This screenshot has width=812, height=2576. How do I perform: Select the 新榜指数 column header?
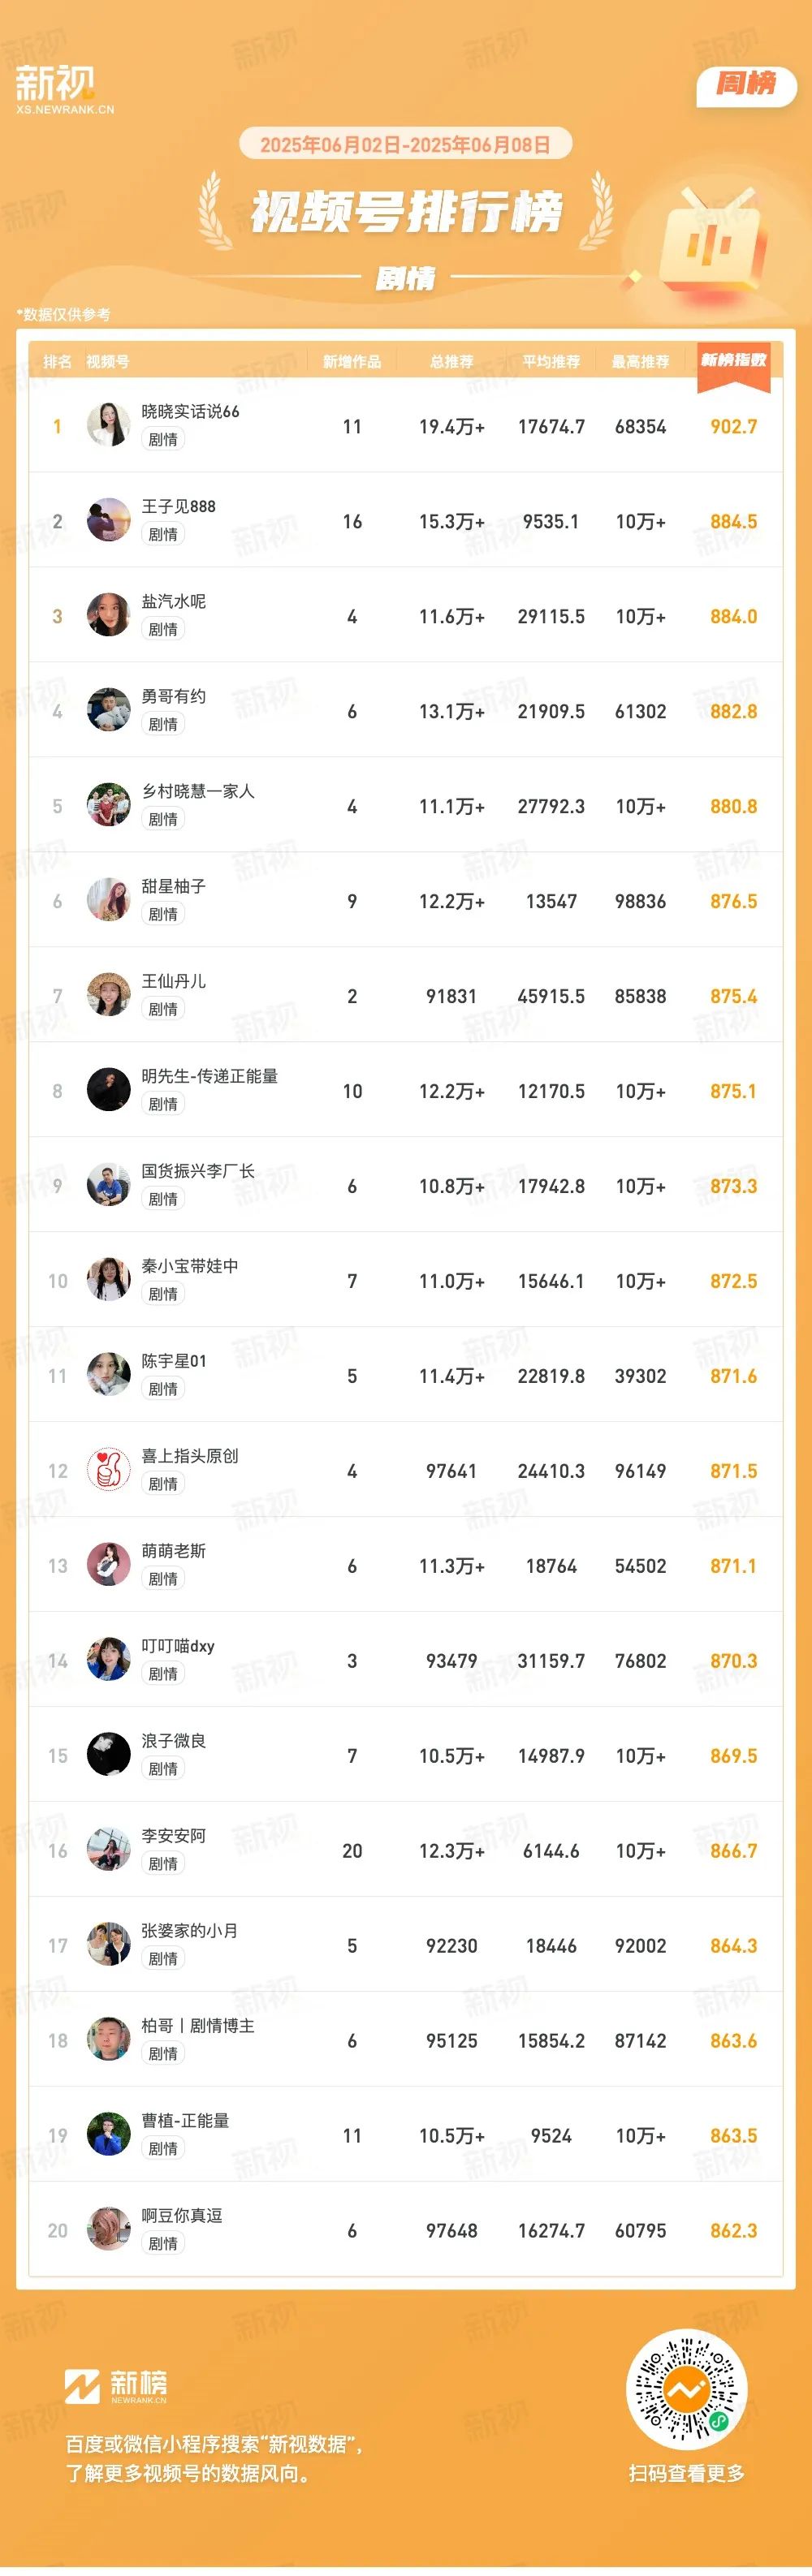pyautogui.click(x=733, y=360)
